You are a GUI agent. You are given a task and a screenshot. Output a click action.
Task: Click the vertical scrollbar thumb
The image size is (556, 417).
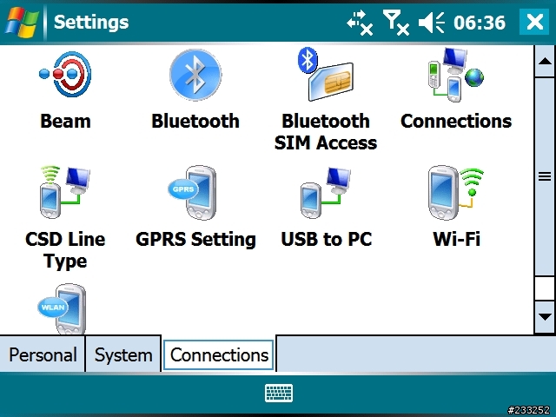coord(545,176)
